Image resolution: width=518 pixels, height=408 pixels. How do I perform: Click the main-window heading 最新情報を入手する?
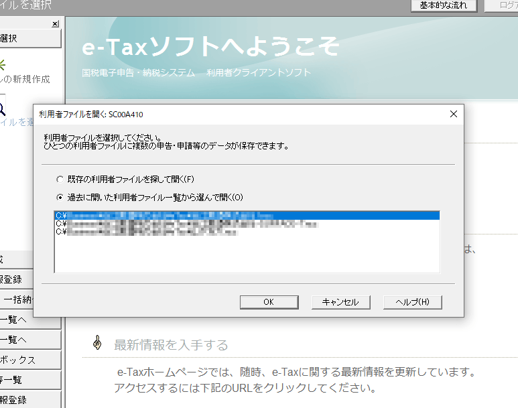pos(171,345)
